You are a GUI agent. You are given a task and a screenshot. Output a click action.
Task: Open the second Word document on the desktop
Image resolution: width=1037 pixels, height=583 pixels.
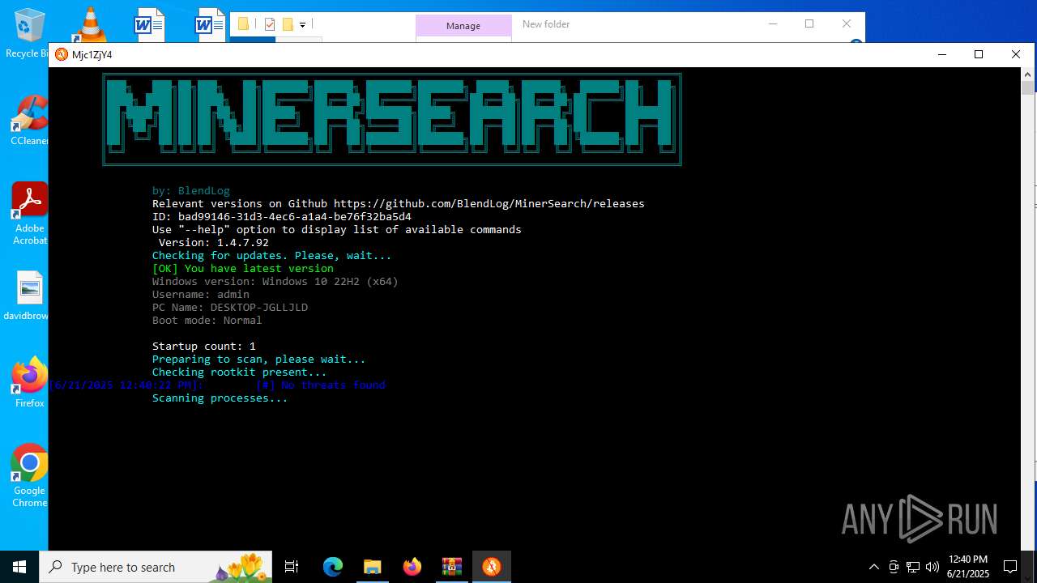209,24
